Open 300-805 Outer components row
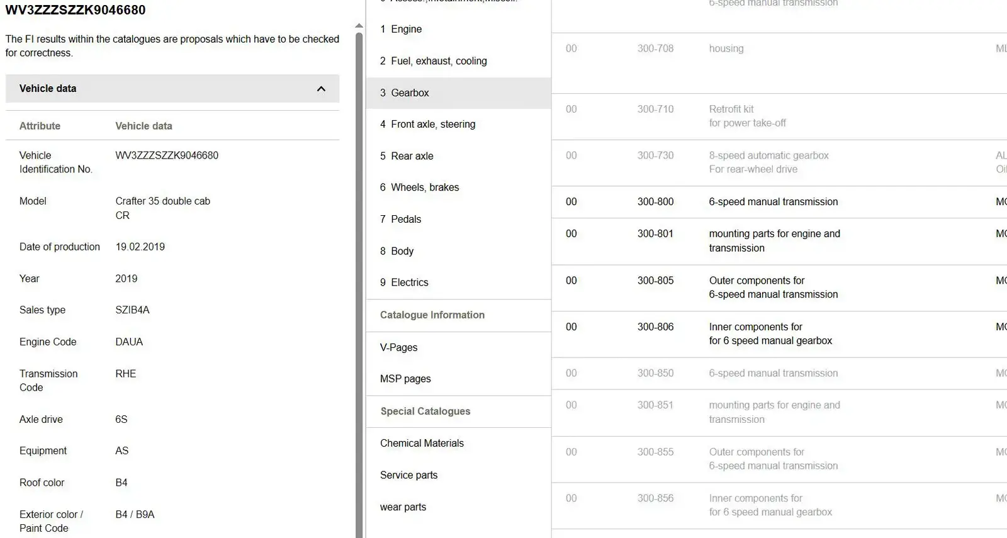Image resolution: width=1007 pixels, height=538 pixels. [779, 288]
